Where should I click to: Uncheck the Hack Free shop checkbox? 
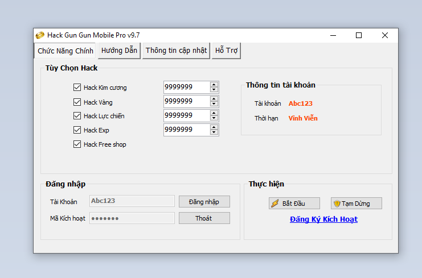pos(77,144)
